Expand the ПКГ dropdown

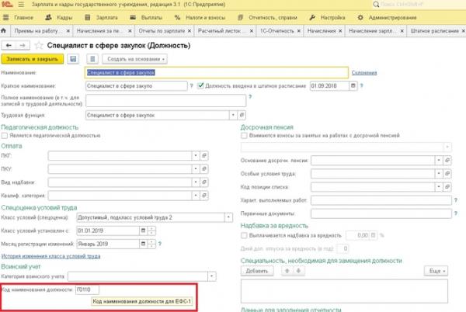[195, 155]
